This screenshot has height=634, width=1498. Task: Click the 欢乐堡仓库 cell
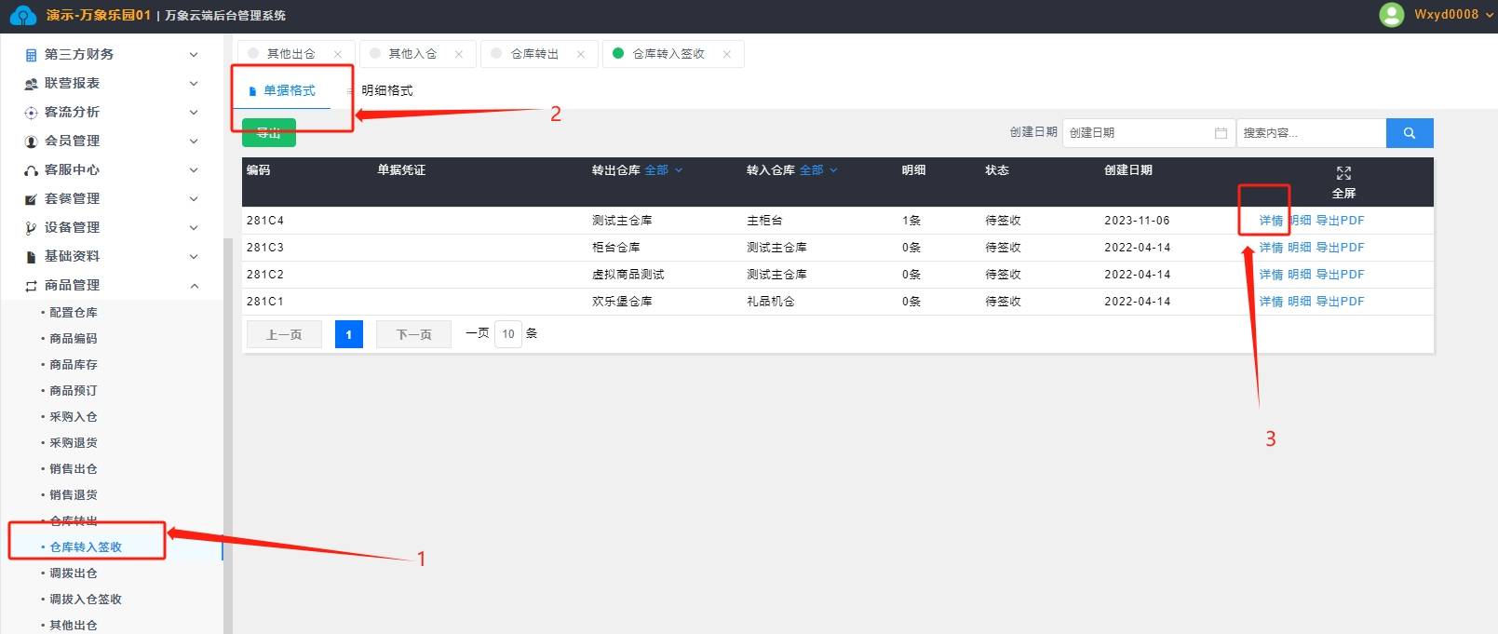click(x=622, y=302)
